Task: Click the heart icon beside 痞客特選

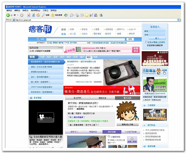Action: tap(144, 146)
